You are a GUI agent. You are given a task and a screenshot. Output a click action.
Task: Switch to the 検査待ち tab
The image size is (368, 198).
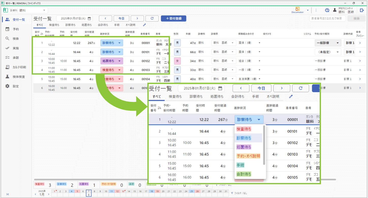click(54, 25)
